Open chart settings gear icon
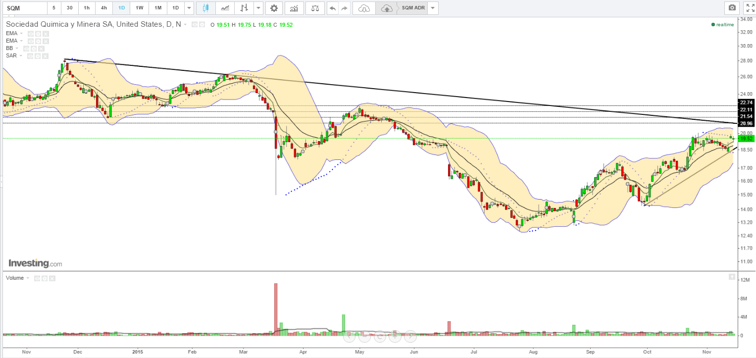This screenshot has height=358, width=756. pos(274,8)
